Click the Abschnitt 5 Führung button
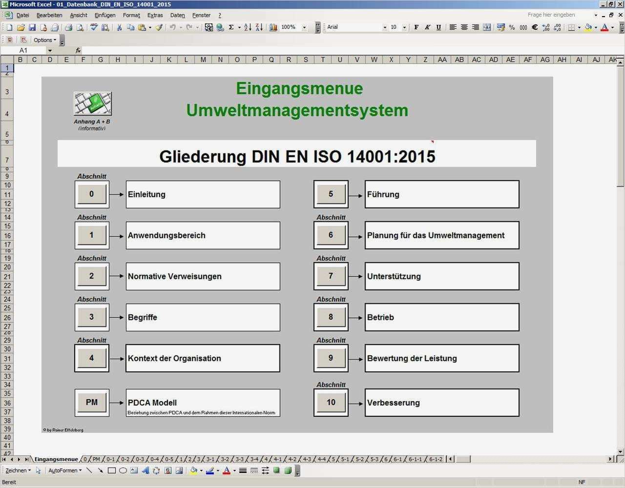 point(331,194)
